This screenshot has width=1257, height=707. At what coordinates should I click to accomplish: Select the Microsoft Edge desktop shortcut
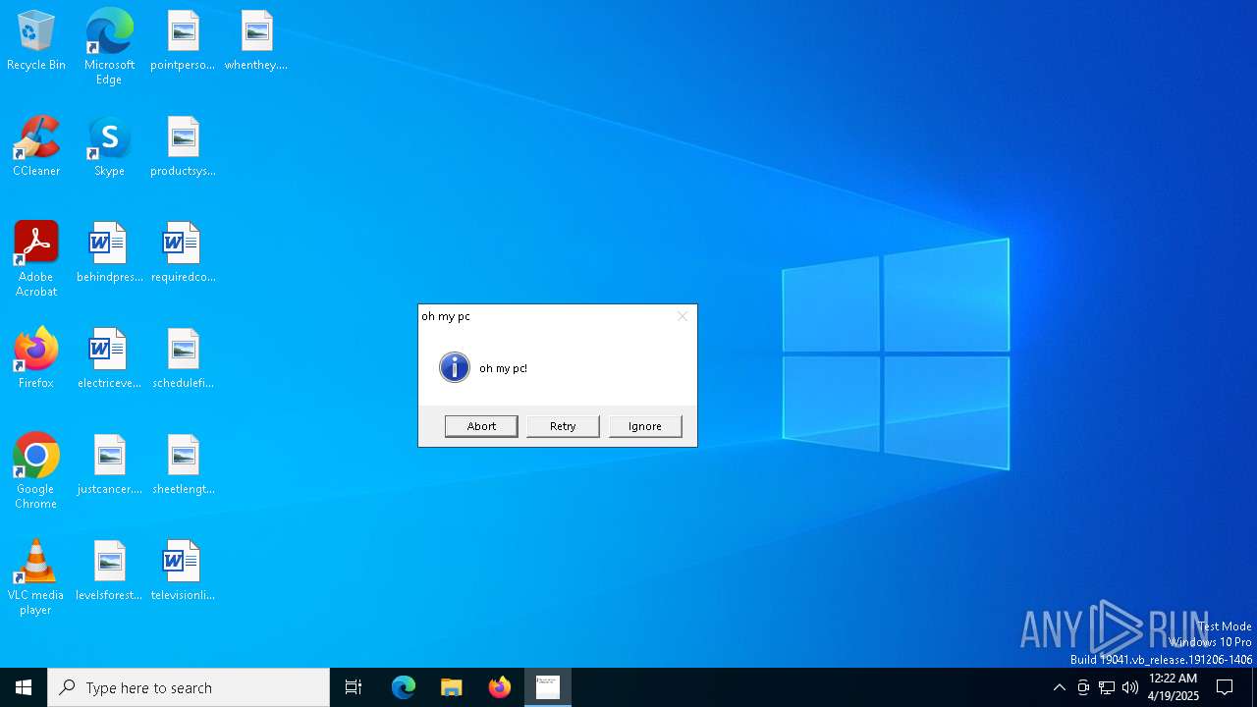coord(109,47)
